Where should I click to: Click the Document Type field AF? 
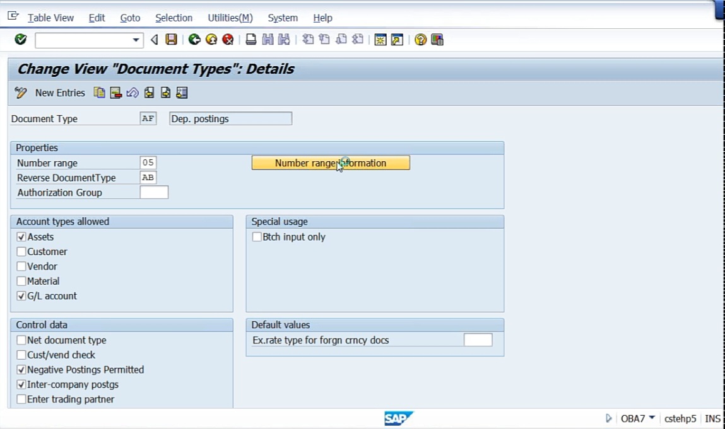(x=148, y=118)
